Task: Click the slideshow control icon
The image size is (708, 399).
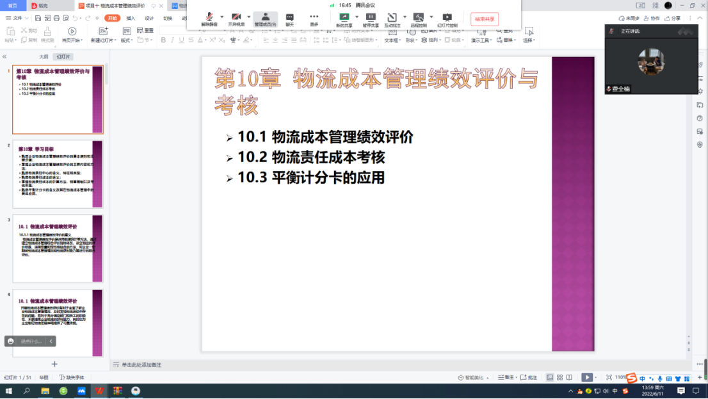Action: [x=447, y=19]
